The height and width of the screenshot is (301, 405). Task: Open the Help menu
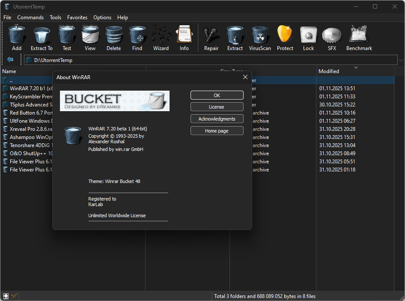122,18
